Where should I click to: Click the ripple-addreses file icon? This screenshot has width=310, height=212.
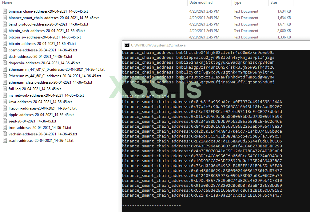pyautogui.click(x=5, y=115)
